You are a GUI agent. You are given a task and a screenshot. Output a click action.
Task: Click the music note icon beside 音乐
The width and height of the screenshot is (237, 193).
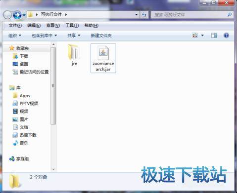click(15, 143)
